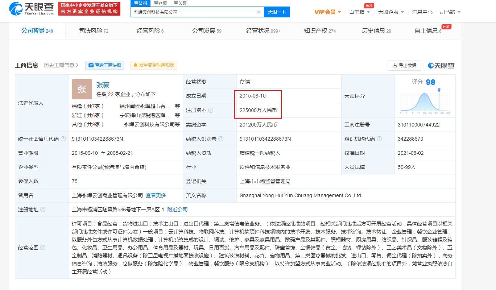
Task: Click registration number 310110000744922
Action: point(418,125)
